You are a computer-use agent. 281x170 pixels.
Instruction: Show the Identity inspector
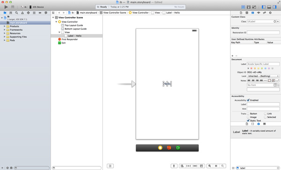click(x=253, y=13)
